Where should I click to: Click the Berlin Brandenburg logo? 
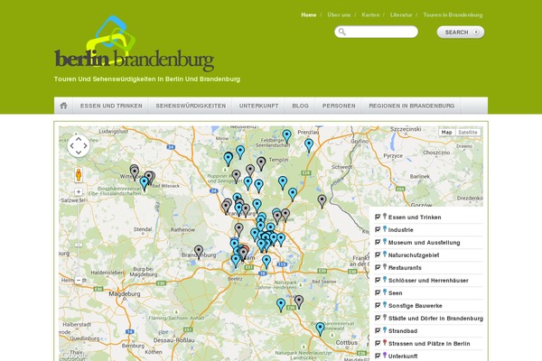[135, 42]
